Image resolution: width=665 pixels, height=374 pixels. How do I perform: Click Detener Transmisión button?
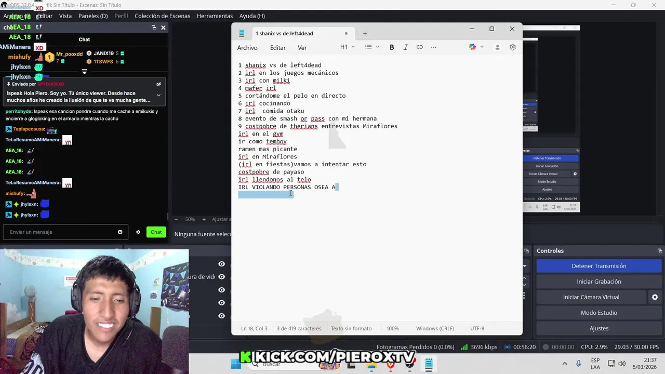click(598, 266)
